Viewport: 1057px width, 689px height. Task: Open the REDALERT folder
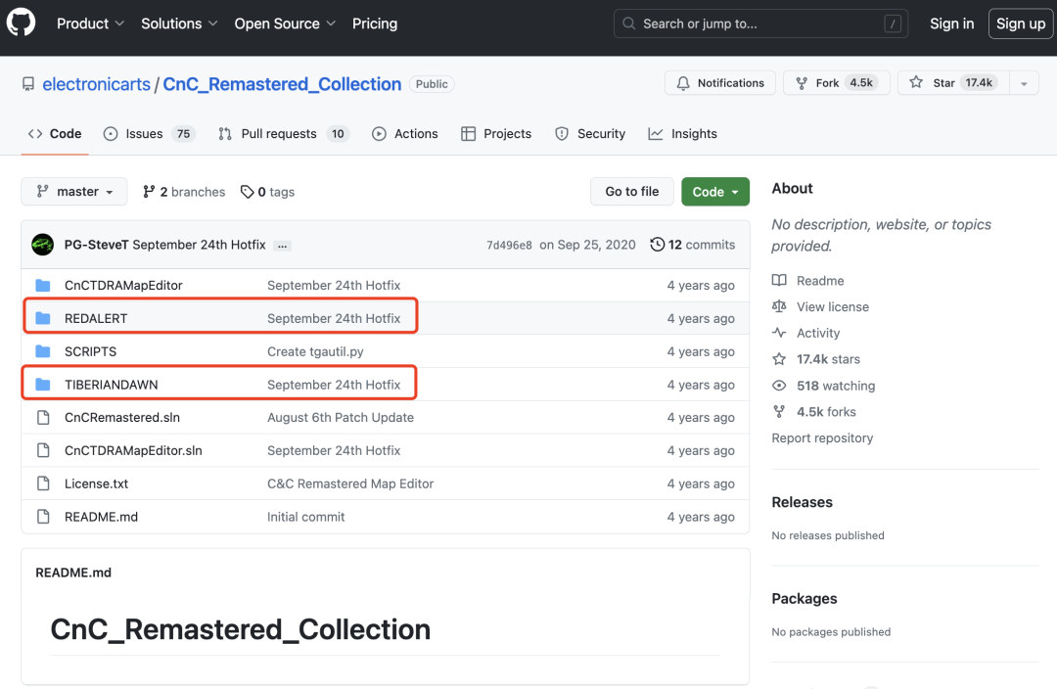click(96, 318)
